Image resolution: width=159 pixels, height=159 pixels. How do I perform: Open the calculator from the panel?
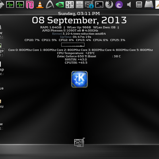coord(139,5)
